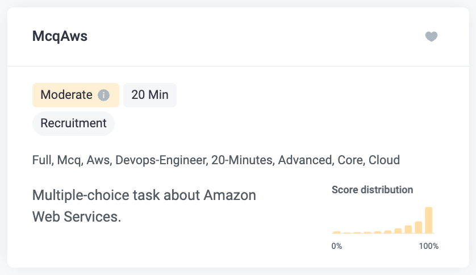Click the Devops-Engineer tag text
This screenshot has width=476, height=275.
(161, 160)
